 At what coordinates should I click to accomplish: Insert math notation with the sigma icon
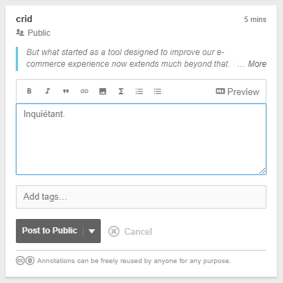121,91
